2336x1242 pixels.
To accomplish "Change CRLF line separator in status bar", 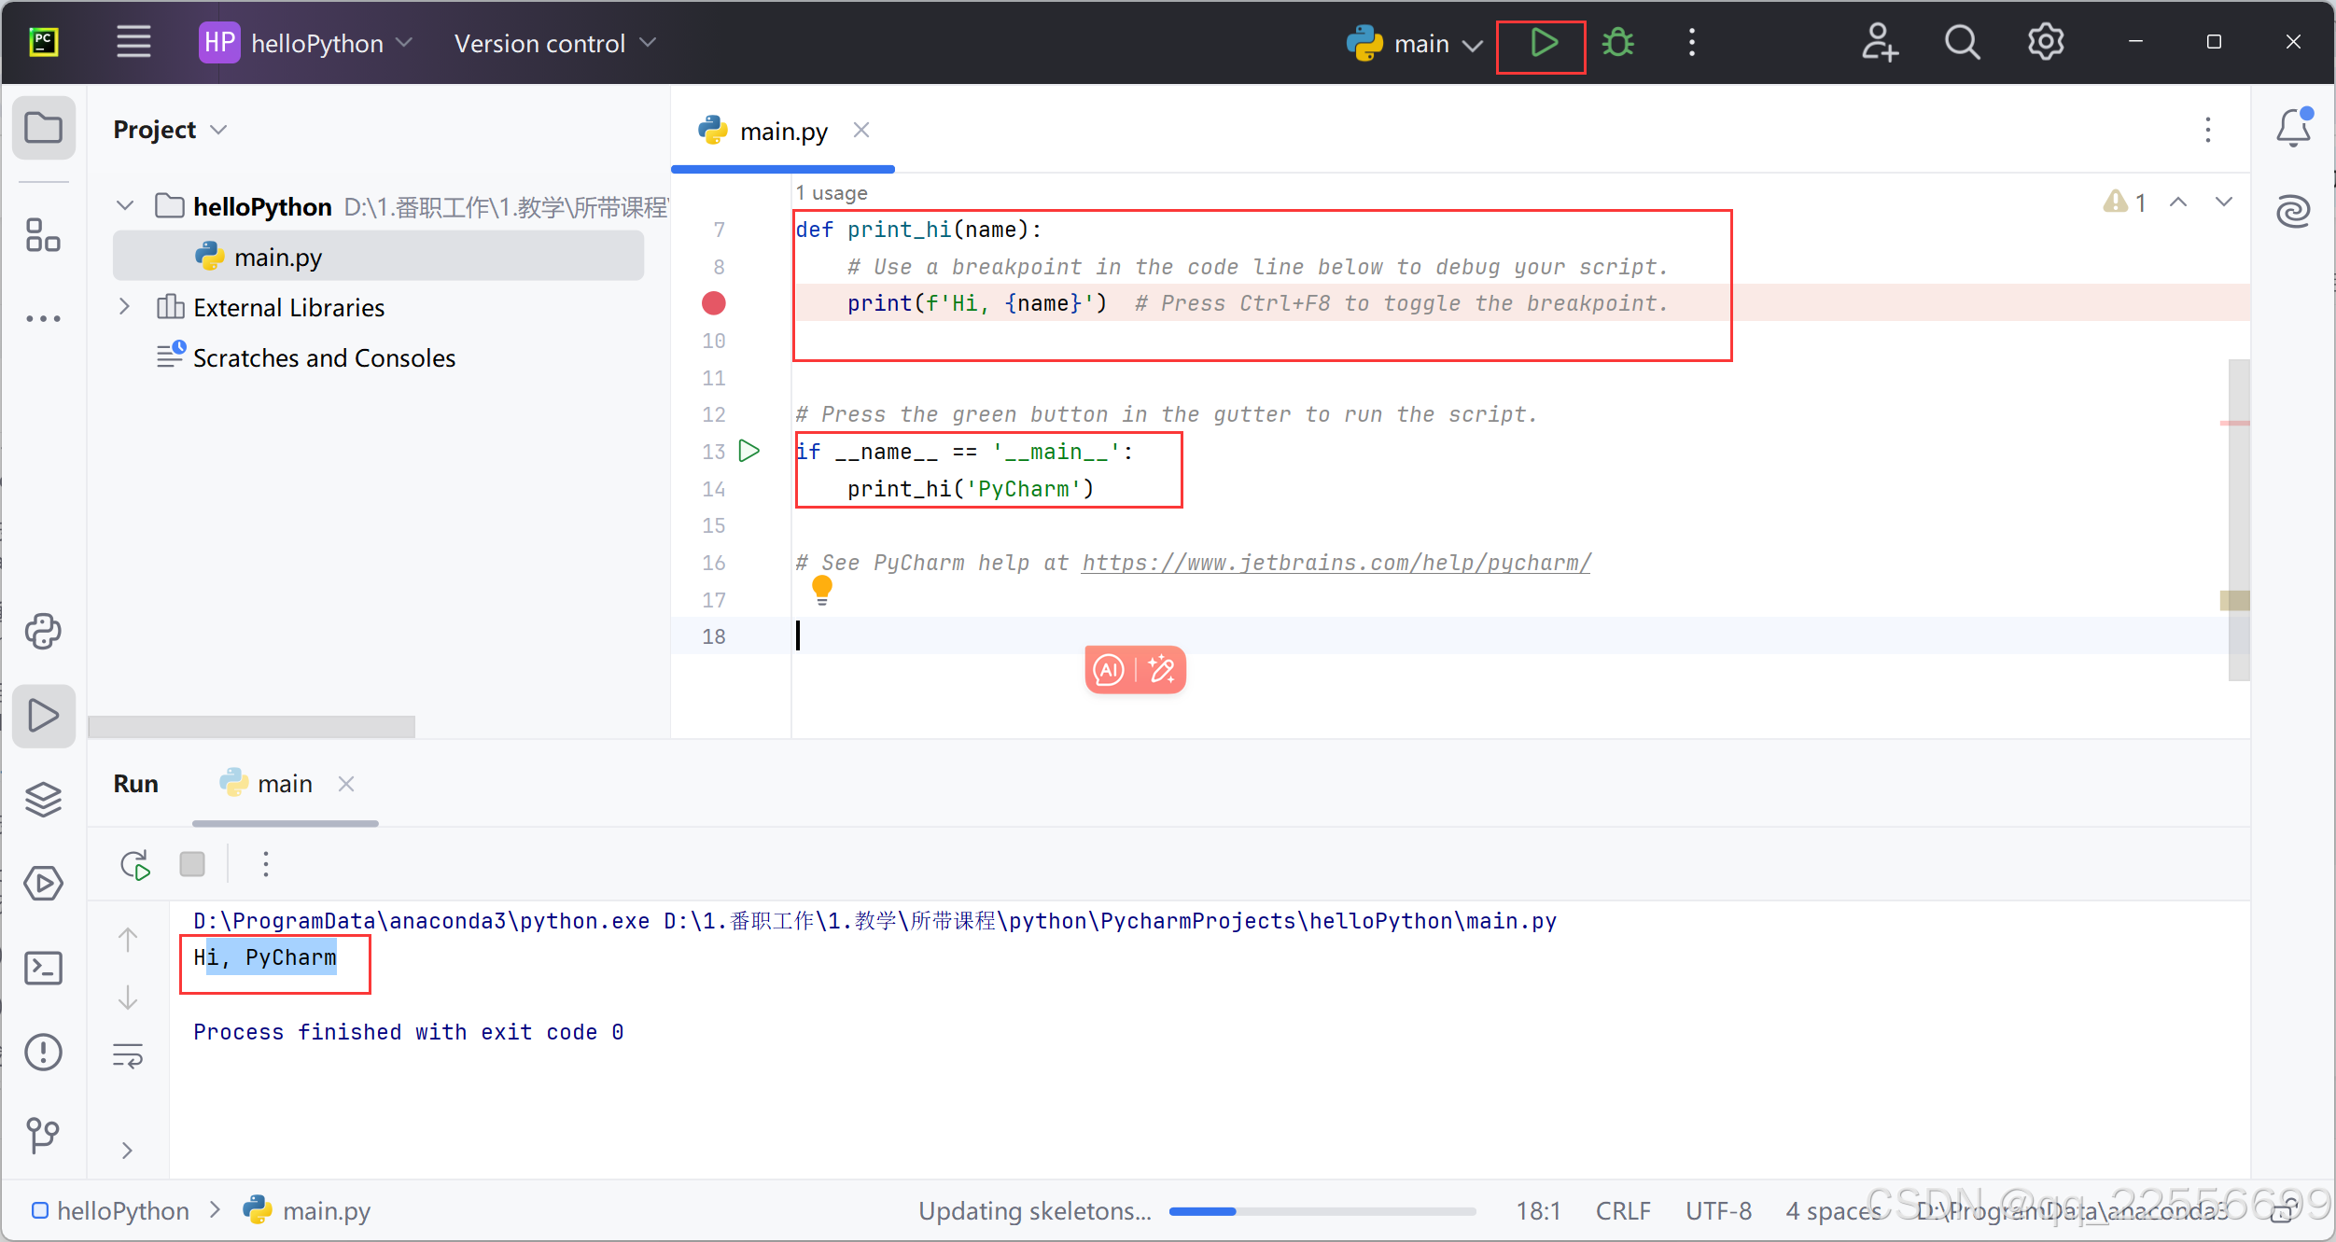I will [1623, 1211].
